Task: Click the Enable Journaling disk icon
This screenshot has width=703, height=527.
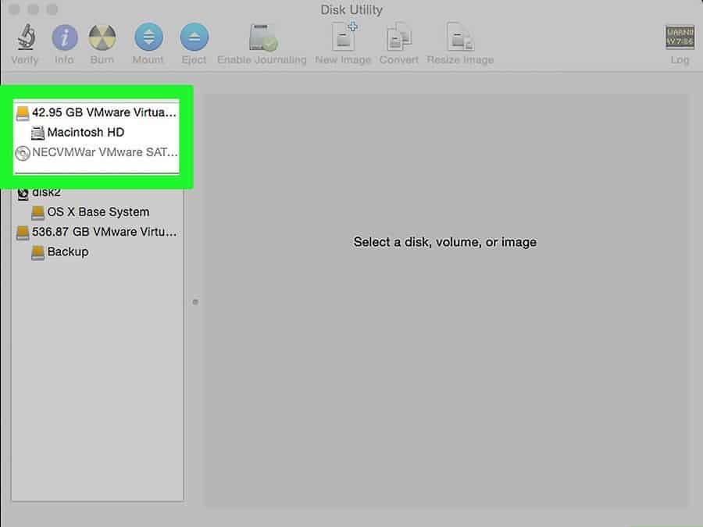Action: [x=262, y=37]
